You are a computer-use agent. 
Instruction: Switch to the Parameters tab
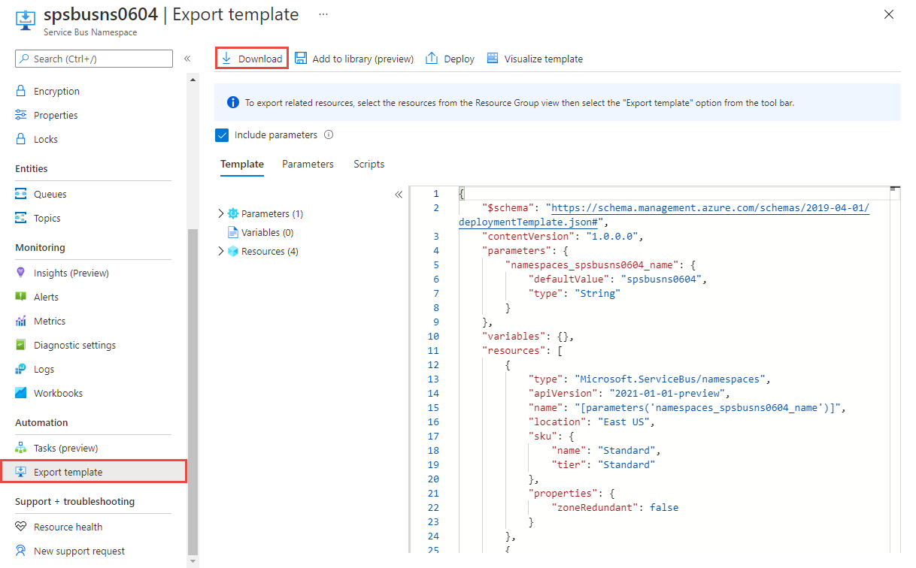(308, 164)
